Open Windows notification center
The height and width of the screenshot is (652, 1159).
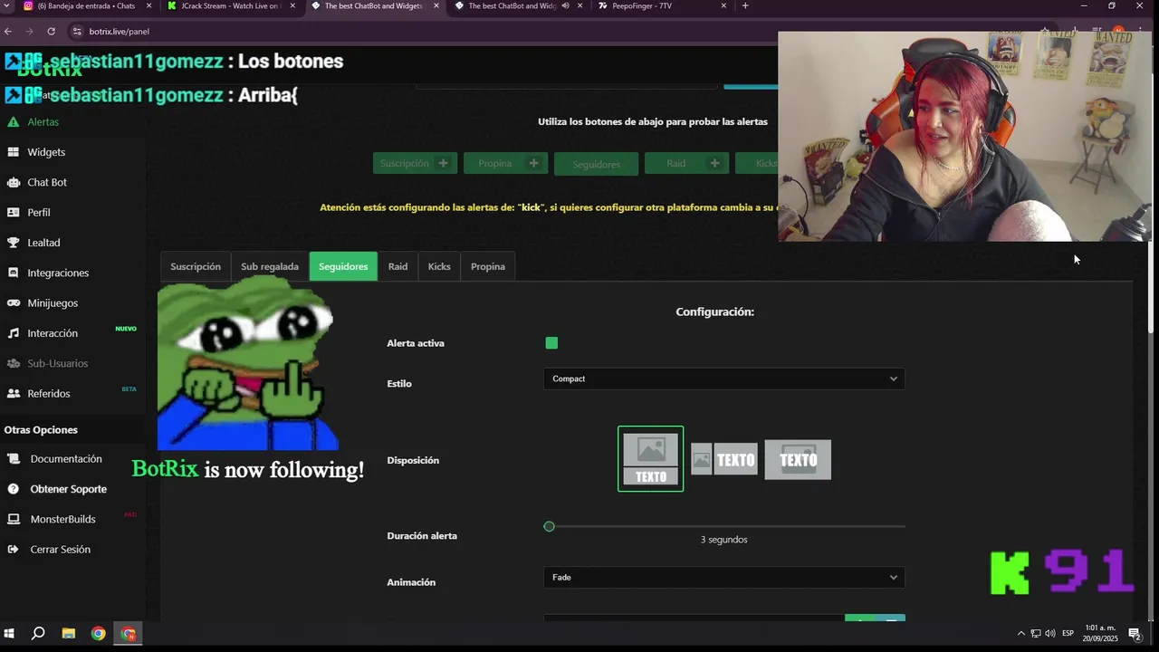pos(1134,633)
